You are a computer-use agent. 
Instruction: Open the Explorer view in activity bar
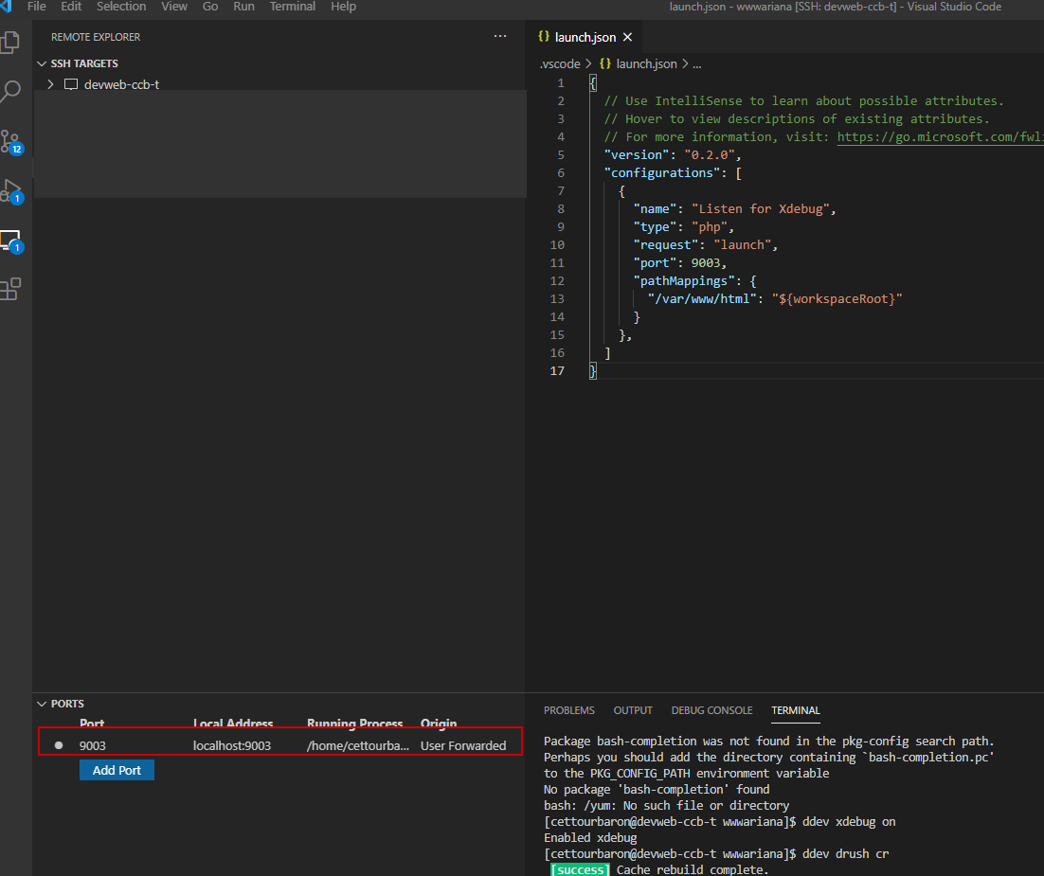coord(10,43)
